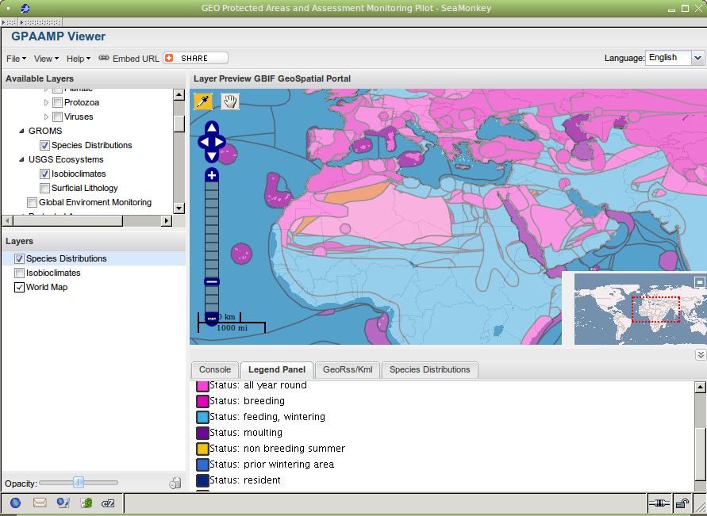707x516 pixels.
Task: Open ChatZilla from the status bar
Action: 108,503
